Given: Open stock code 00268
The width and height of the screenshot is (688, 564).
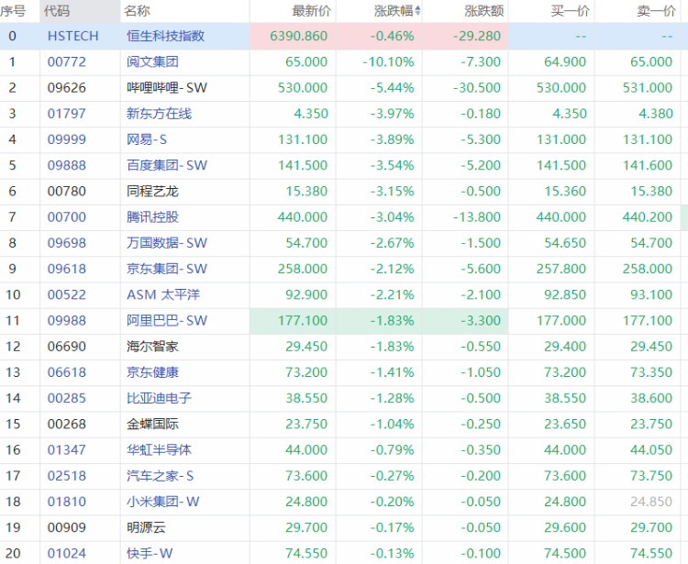Looking at the screenshot, I should pyautogui.click(x=67, y=424).
